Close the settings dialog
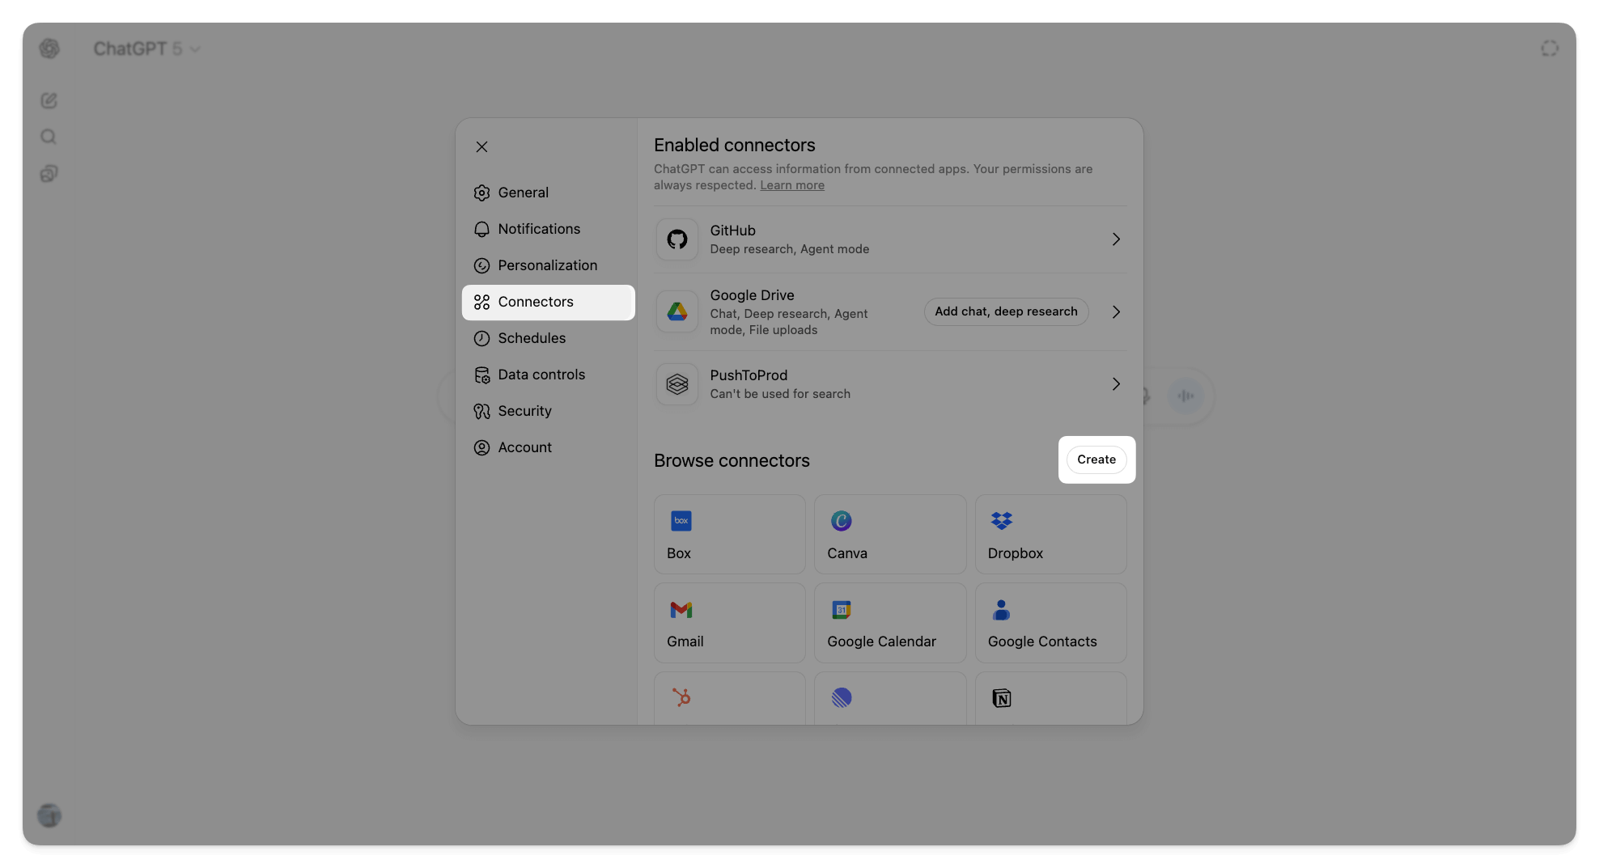 point(481,146)
